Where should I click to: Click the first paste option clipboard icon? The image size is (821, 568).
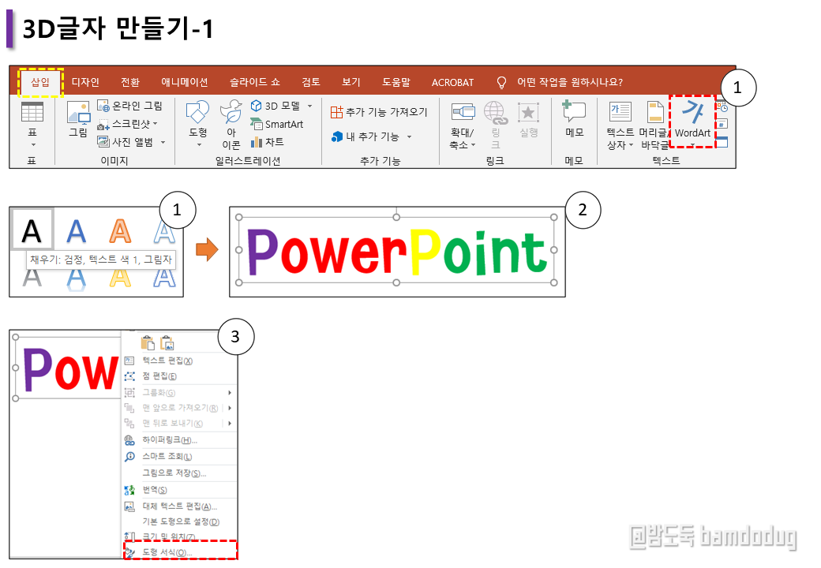[148, 343]
